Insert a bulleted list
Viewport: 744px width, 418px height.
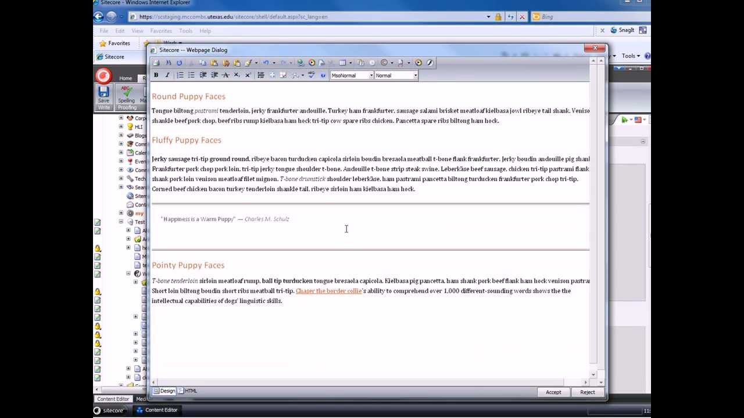pos(191,75)
